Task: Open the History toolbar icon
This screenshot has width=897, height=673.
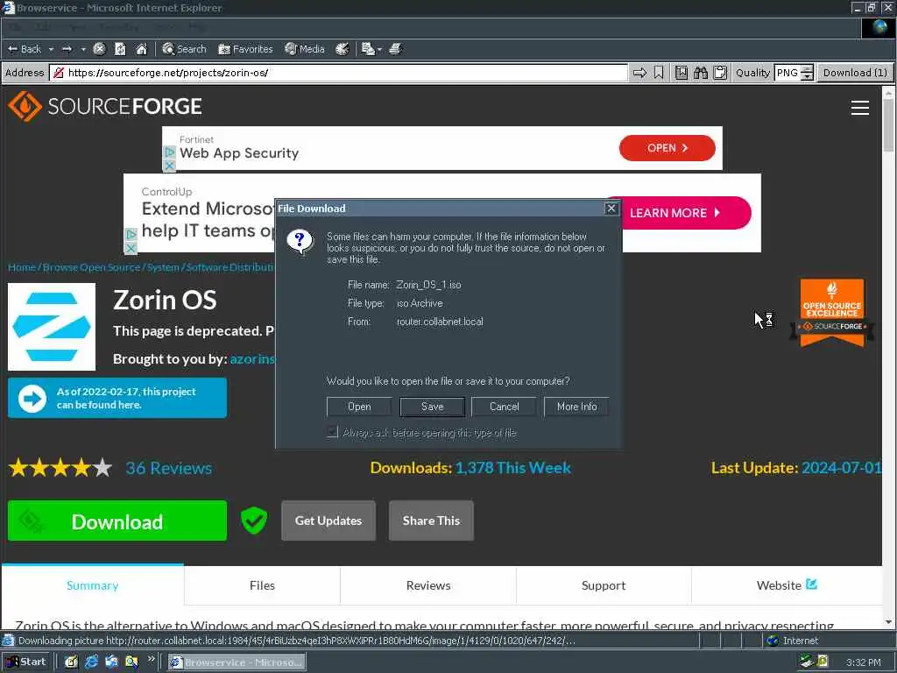Action: tap(343, 49)
